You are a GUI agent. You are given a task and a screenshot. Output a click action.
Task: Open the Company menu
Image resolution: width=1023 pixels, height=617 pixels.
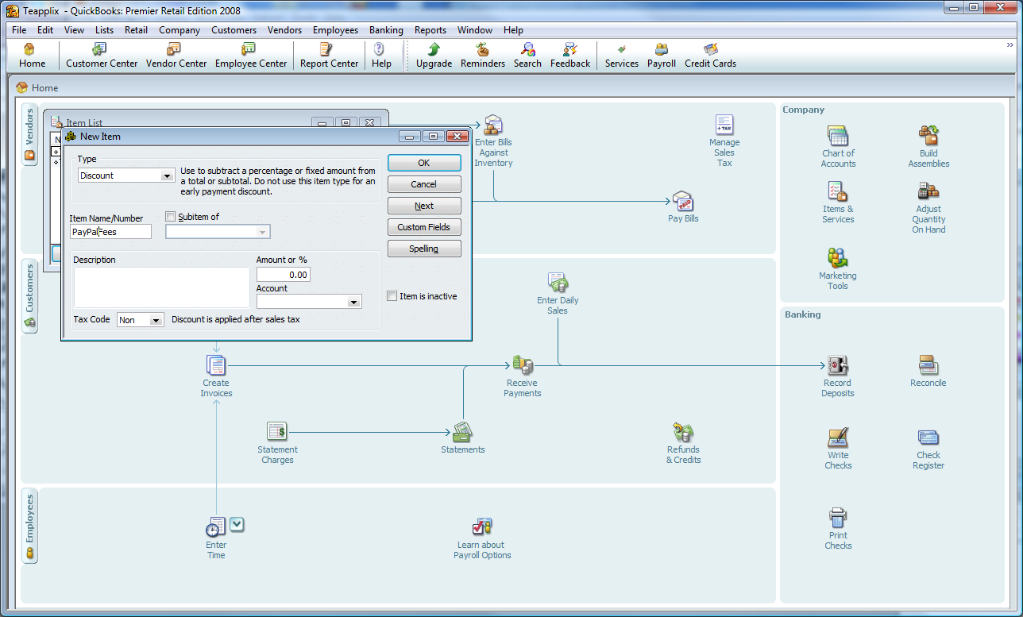point(180,30)
